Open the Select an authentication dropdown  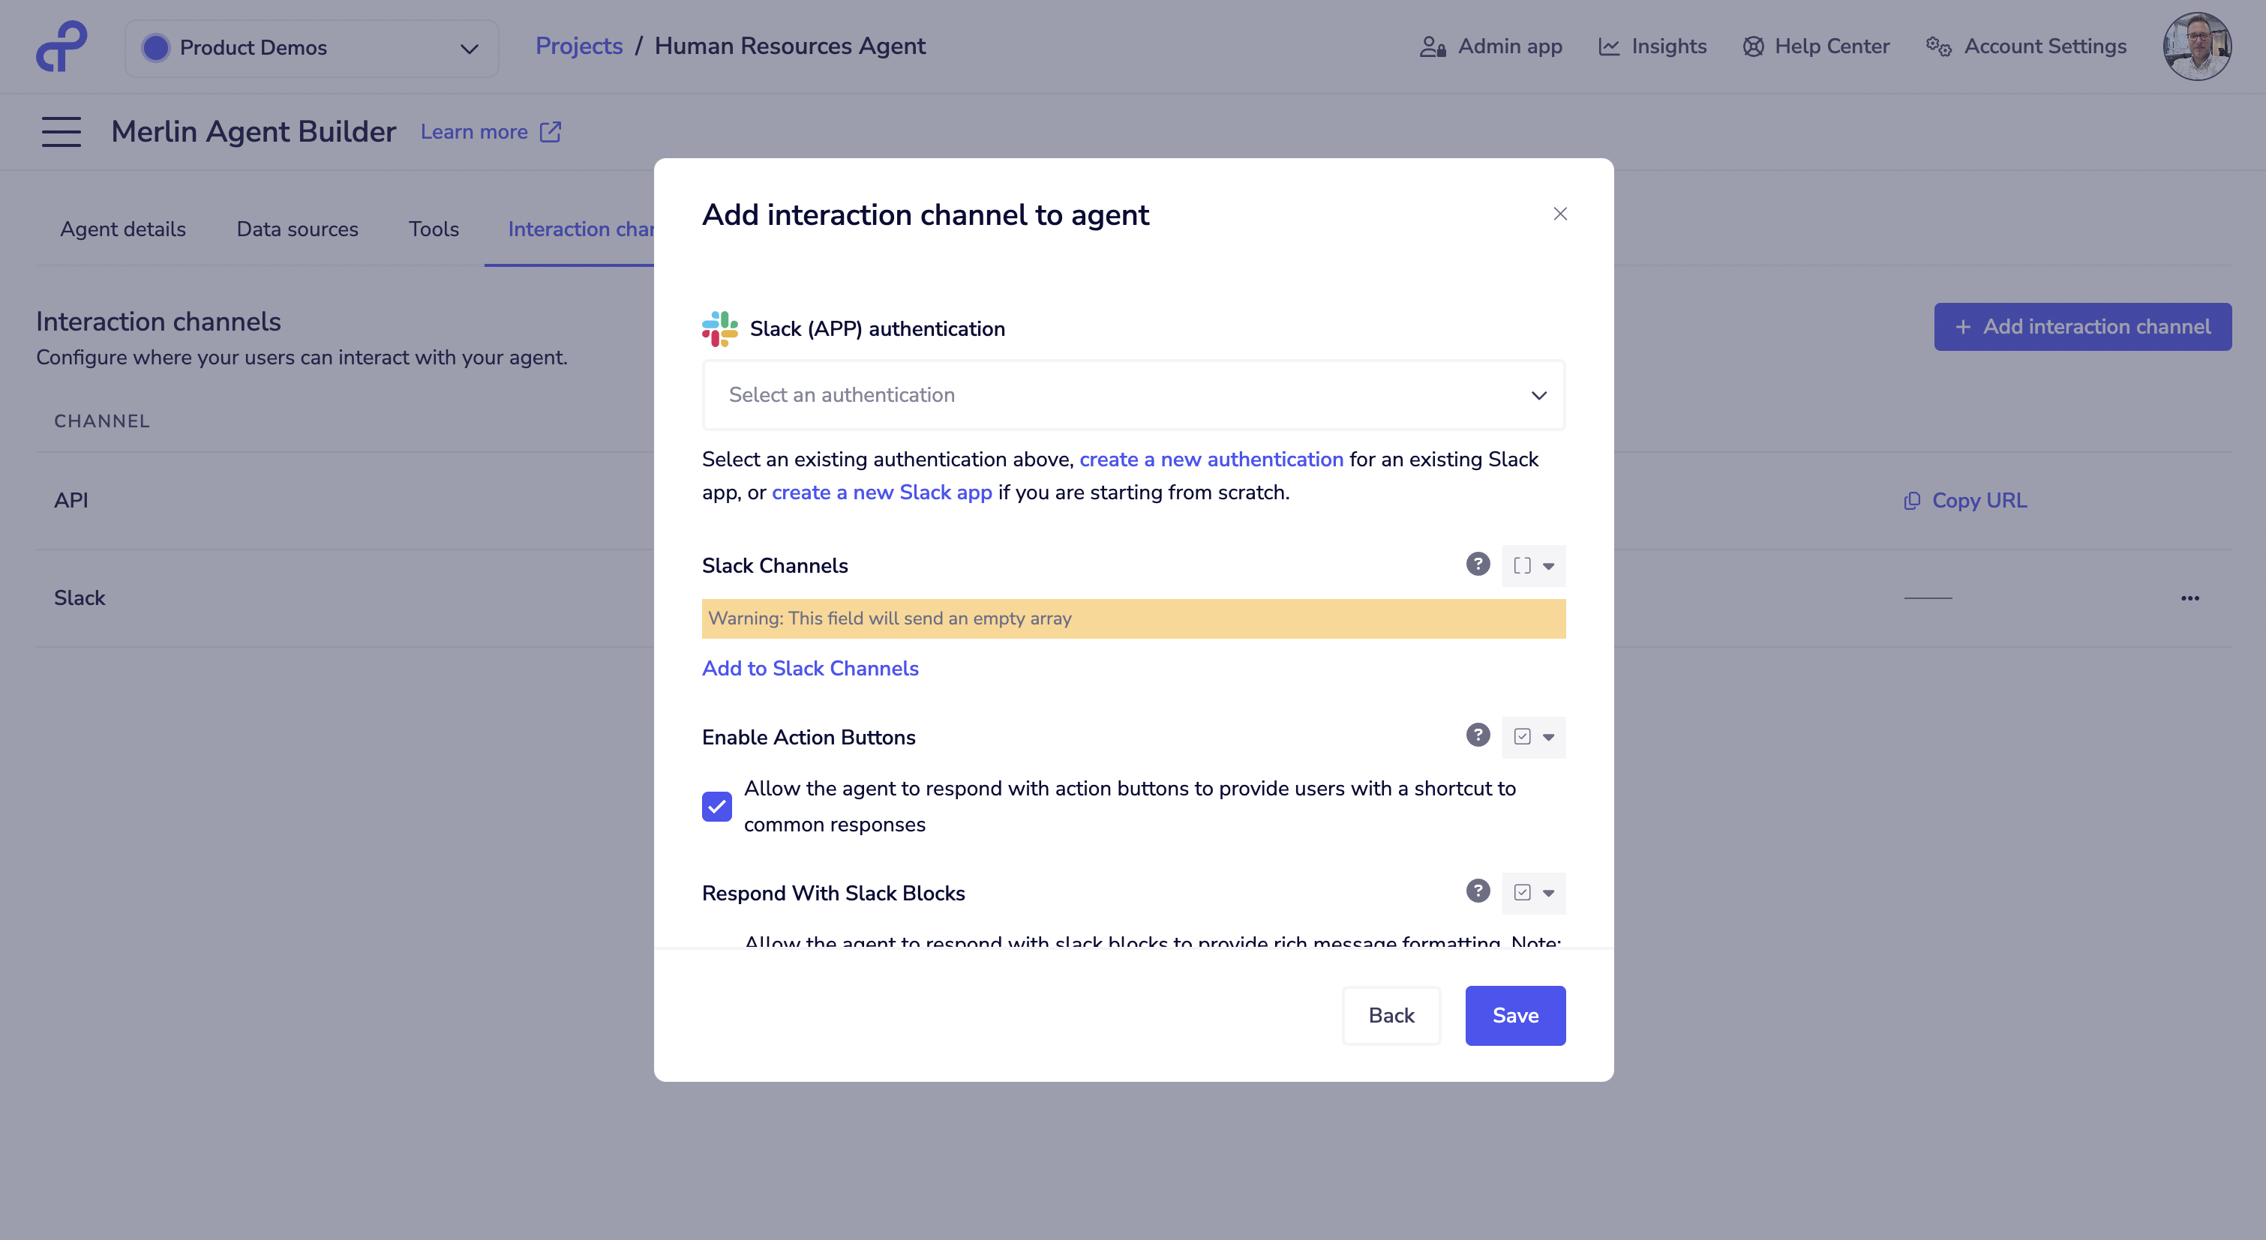point(1133,395)
